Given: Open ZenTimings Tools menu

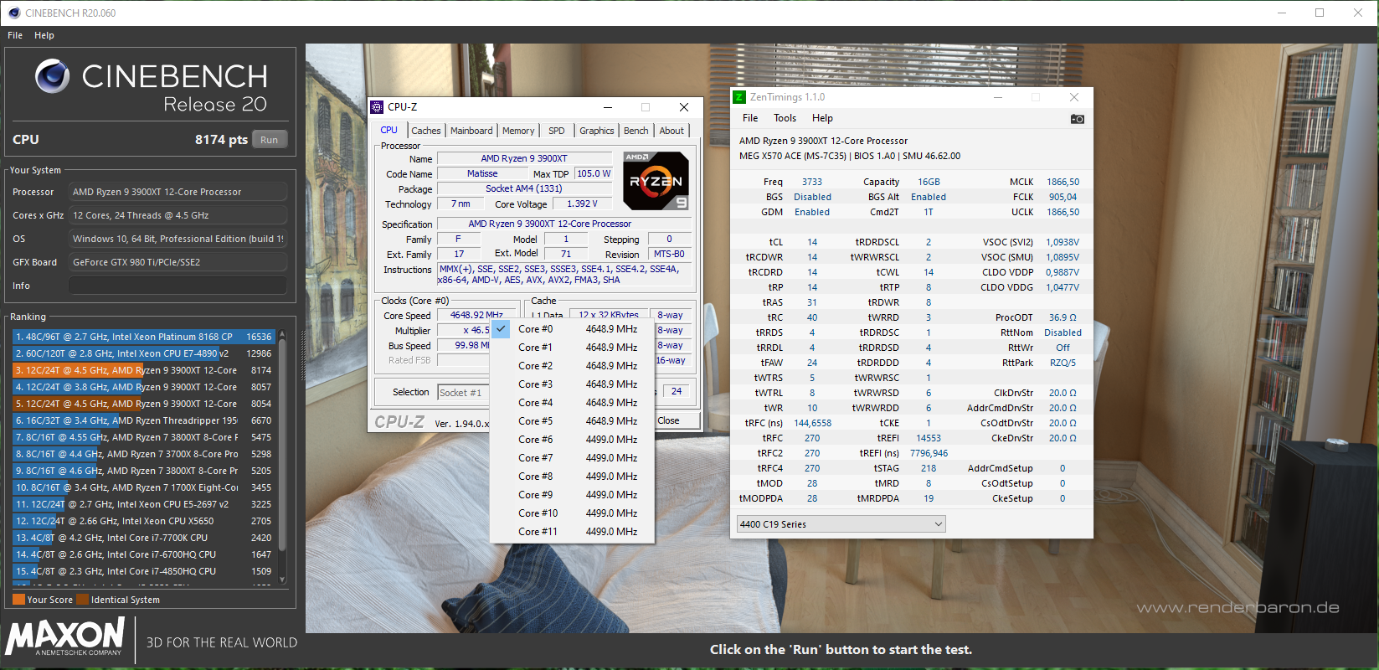Looking at the screenshot, I should [785, 118].
